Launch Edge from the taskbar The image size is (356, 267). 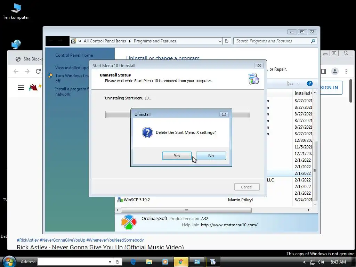pos(133,262)
